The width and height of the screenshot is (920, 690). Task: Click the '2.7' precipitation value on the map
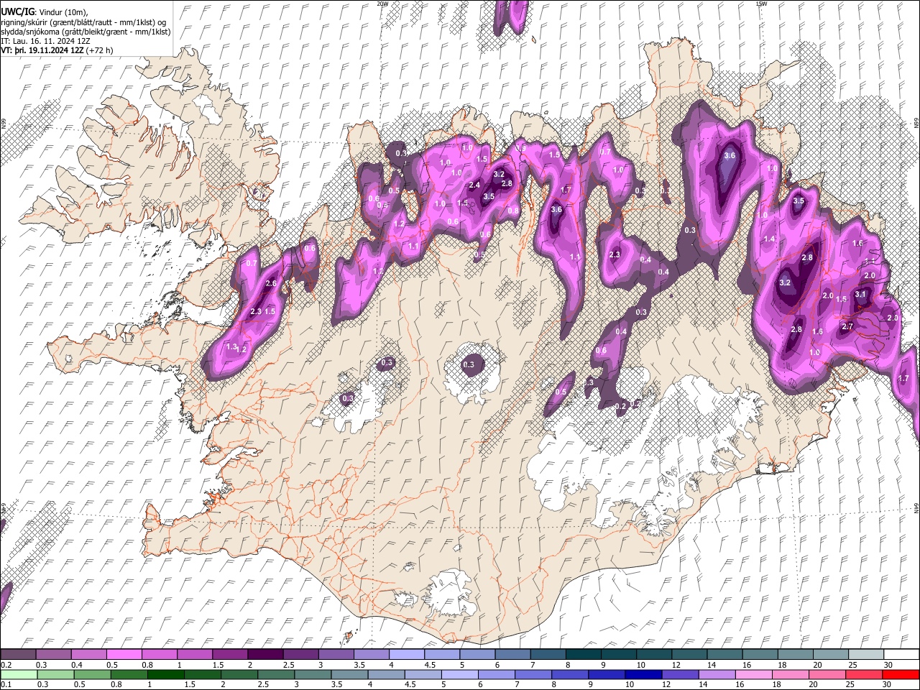point(847,326)
